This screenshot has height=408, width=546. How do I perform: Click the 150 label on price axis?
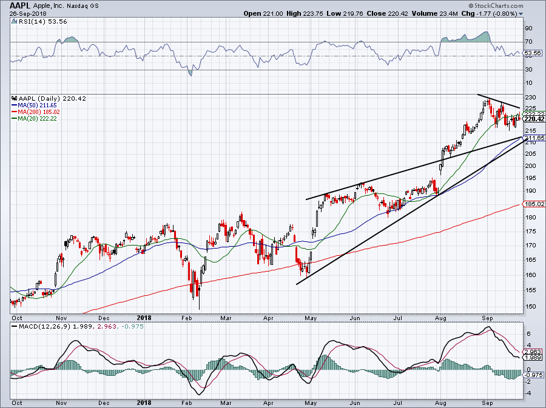(x=531, y=307)
